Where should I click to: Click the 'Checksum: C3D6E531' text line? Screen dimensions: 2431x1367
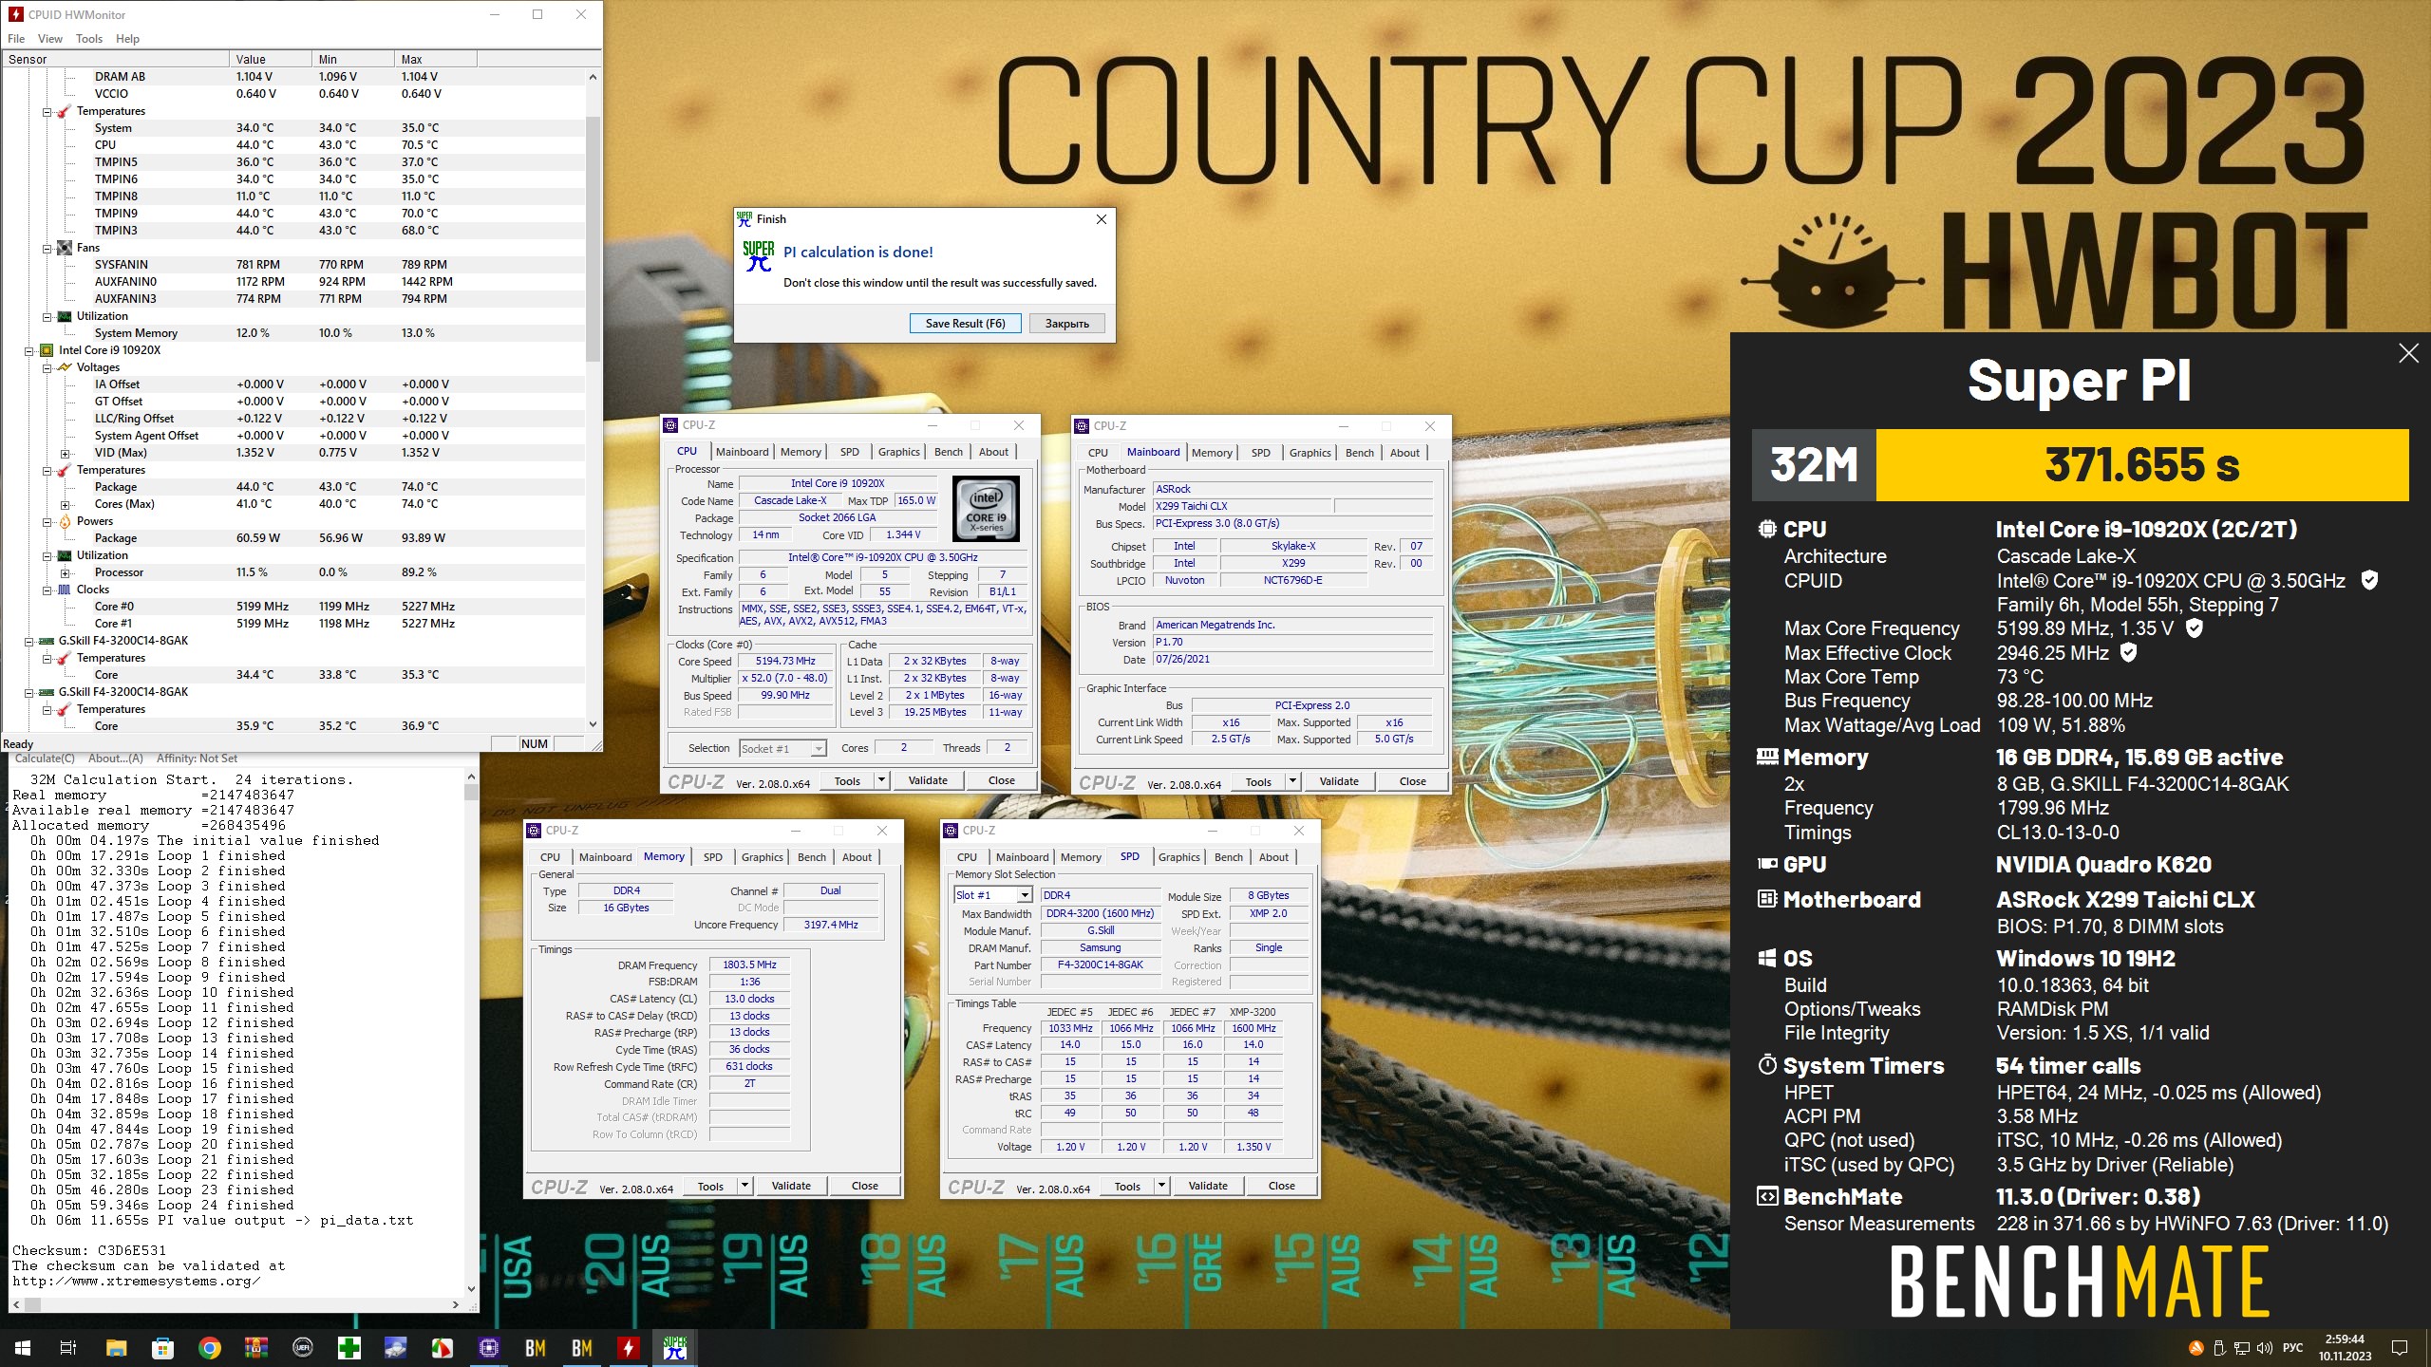tap(88, 1250)
